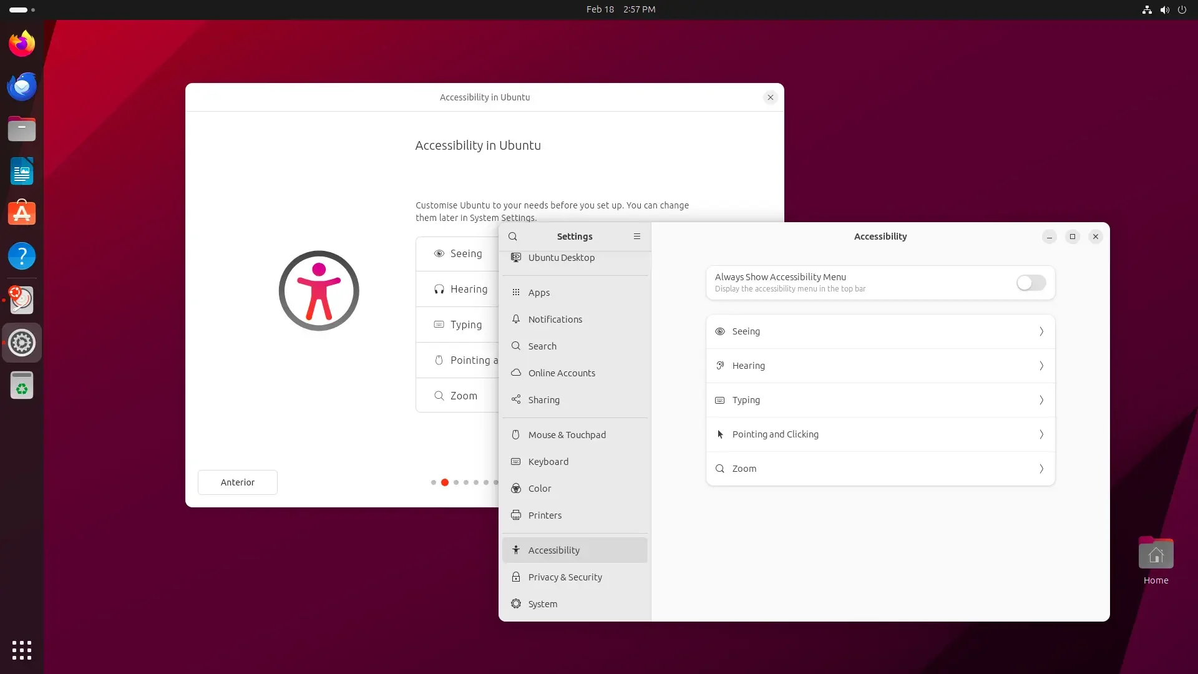Click the Activities workspace indicator in top bar
Image resolution: width=1198 pixels, height=674 pixels.
(22, 9)
